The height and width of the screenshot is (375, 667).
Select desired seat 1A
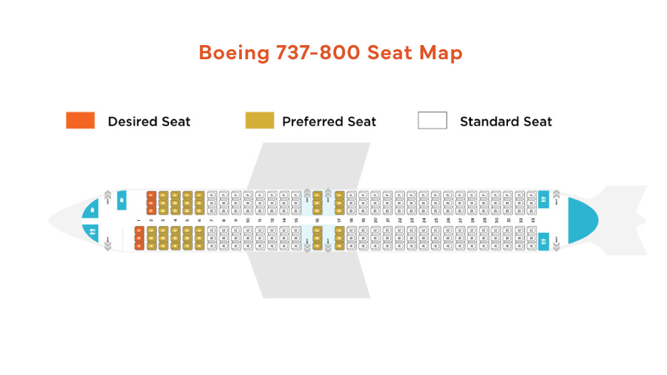(139, 246)
